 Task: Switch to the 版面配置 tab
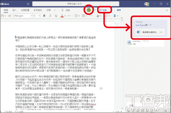(25, 10)
